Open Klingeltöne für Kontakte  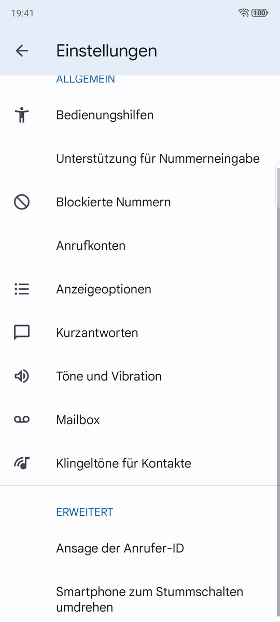140,463
